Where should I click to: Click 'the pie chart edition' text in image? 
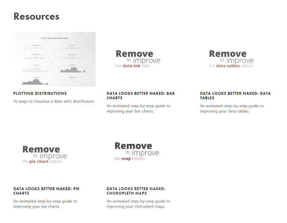click(42, 162)
